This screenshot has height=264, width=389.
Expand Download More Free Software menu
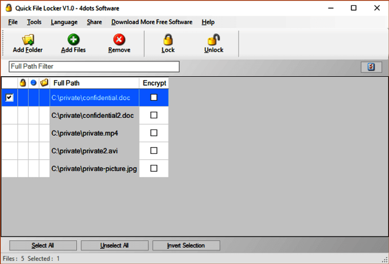[x=151, y=22]
